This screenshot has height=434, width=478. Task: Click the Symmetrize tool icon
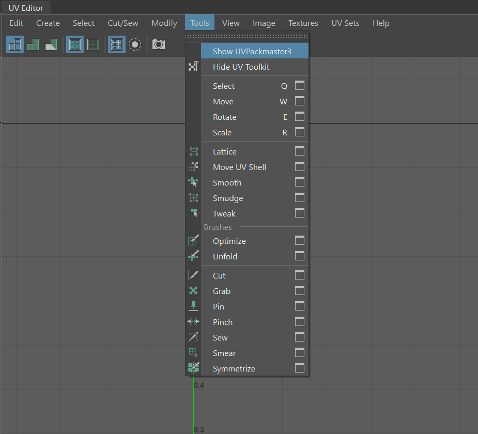193,368
